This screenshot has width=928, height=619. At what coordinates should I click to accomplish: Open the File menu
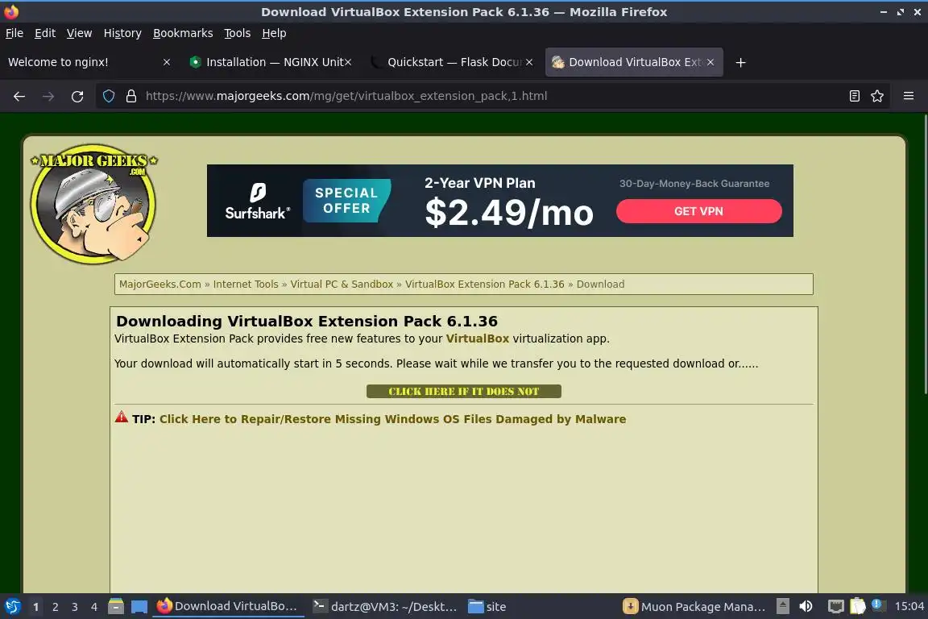(14, 33)
